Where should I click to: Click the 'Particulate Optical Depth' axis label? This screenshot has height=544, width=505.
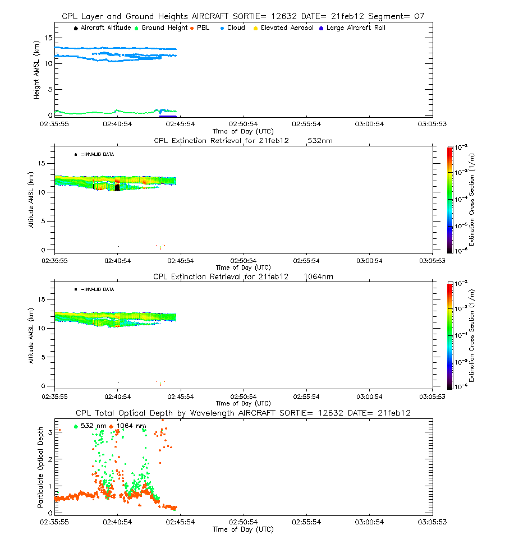(x=40, y=467)
